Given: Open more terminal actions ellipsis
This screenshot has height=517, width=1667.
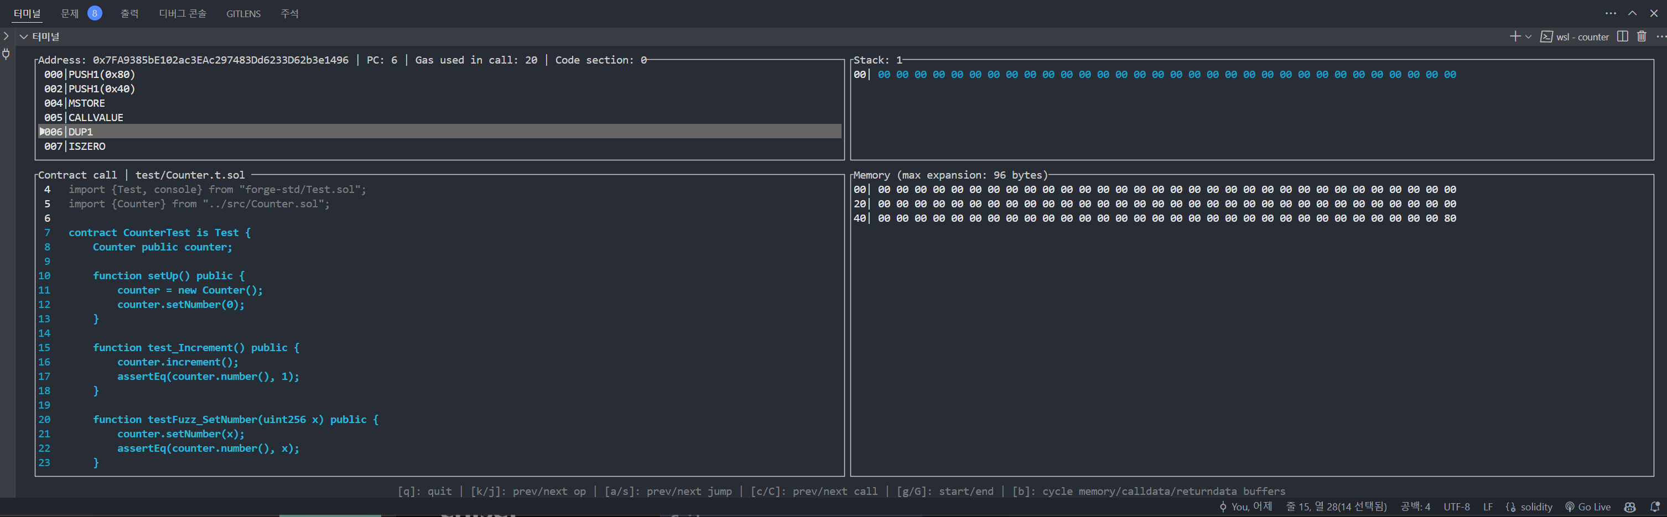Looking at the screenshot, I should coord(1661,37).
